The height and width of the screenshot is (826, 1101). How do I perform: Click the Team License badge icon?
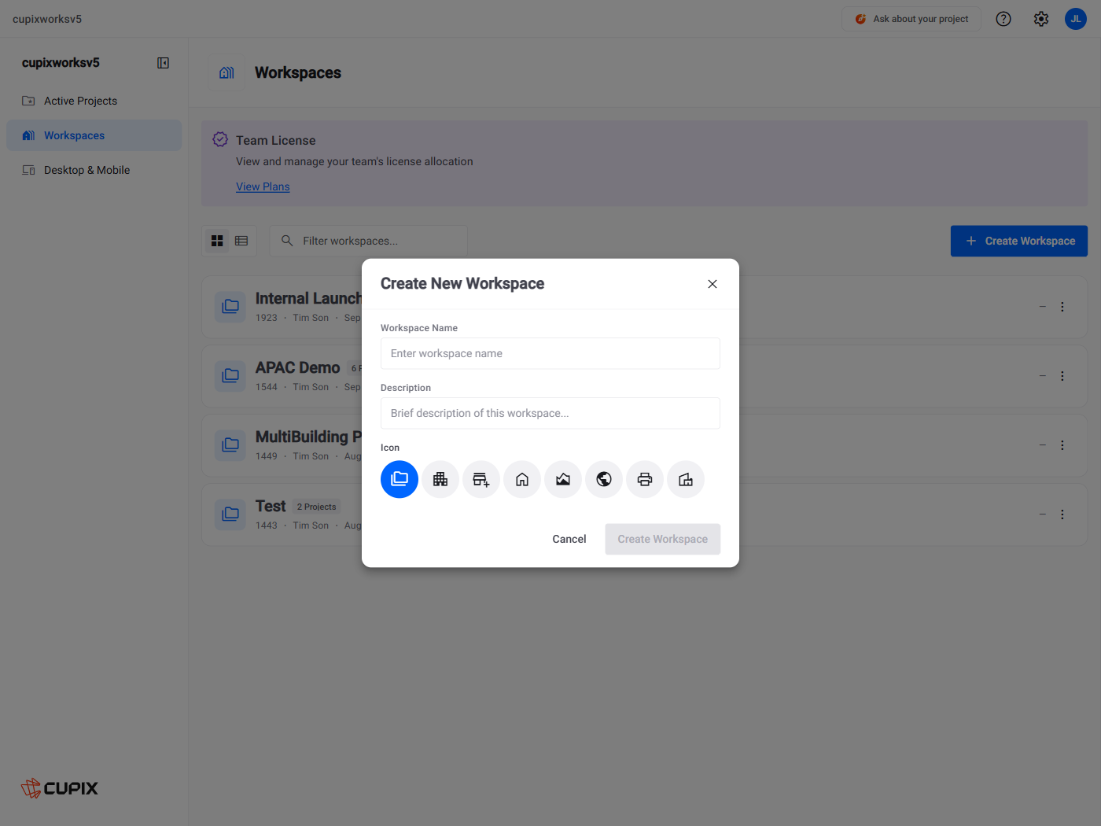click(220, 140)
